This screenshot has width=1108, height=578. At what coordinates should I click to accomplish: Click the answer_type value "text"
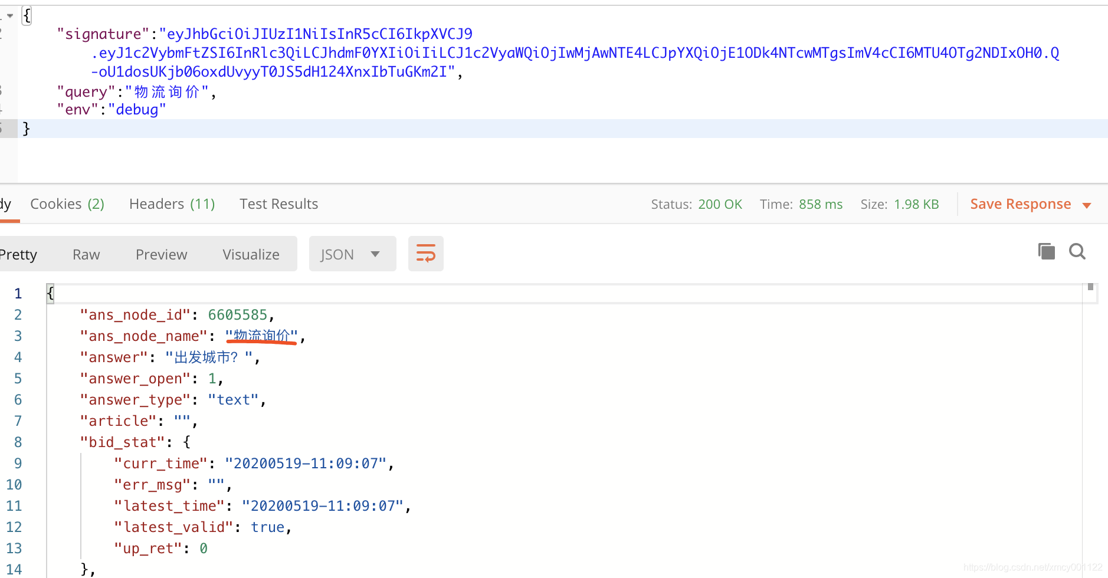233,400
